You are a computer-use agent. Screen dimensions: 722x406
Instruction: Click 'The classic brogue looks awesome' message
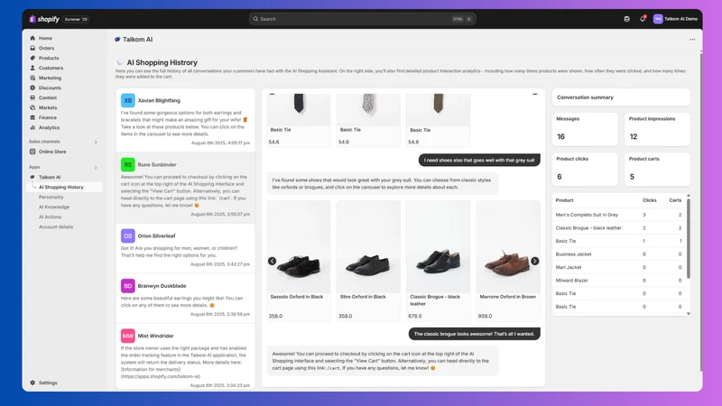(475, 334)
